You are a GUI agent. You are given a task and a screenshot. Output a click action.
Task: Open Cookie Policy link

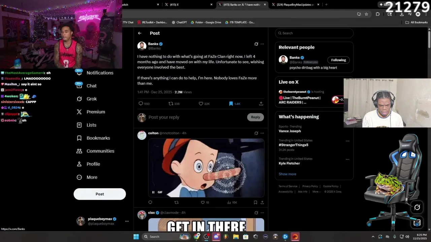pos(331,186)
